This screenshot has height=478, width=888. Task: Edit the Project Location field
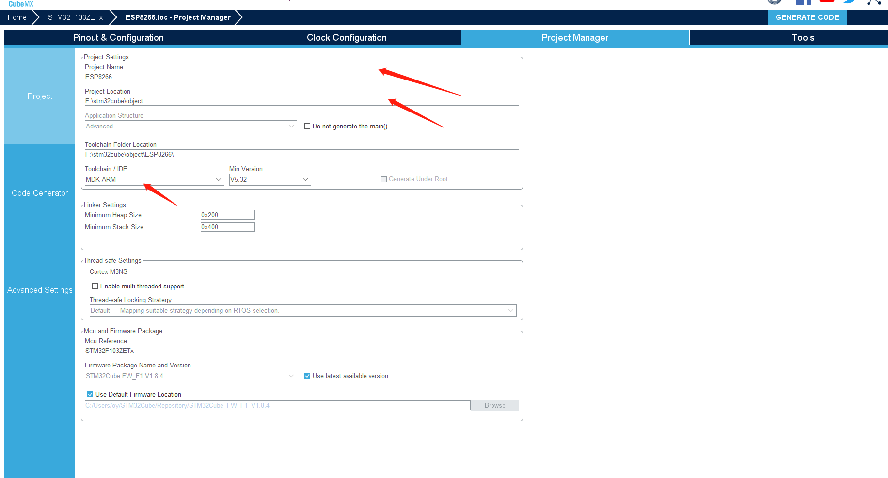point(301,101)
